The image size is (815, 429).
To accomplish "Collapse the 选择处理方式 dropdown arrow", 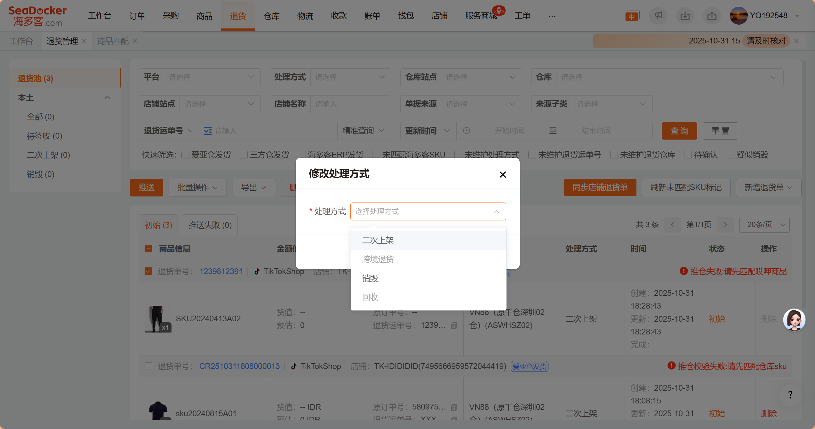I will point(496,211).
